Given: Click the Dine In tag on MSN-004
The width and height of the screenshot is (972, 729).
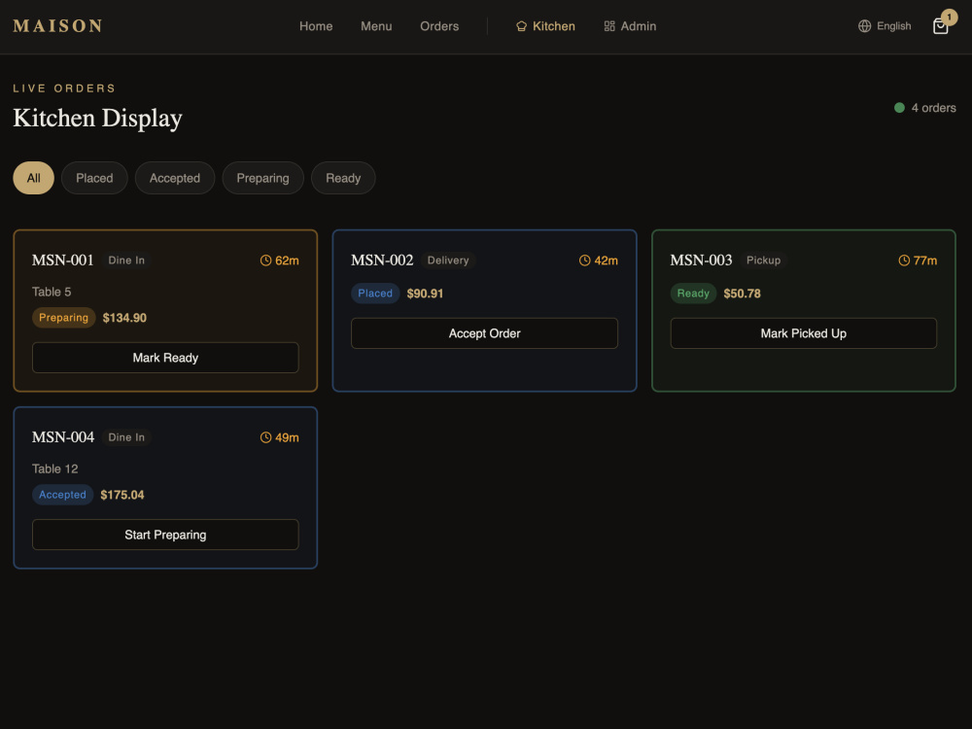Looking at the screenshot, I should 126,437.
